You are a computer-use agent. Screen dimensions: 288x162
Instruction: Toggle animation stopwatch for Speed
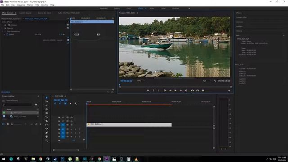[x=7, y=35]
